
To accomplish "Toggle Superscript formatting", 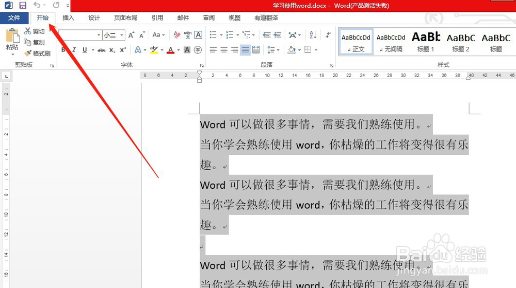I will 123,50.
